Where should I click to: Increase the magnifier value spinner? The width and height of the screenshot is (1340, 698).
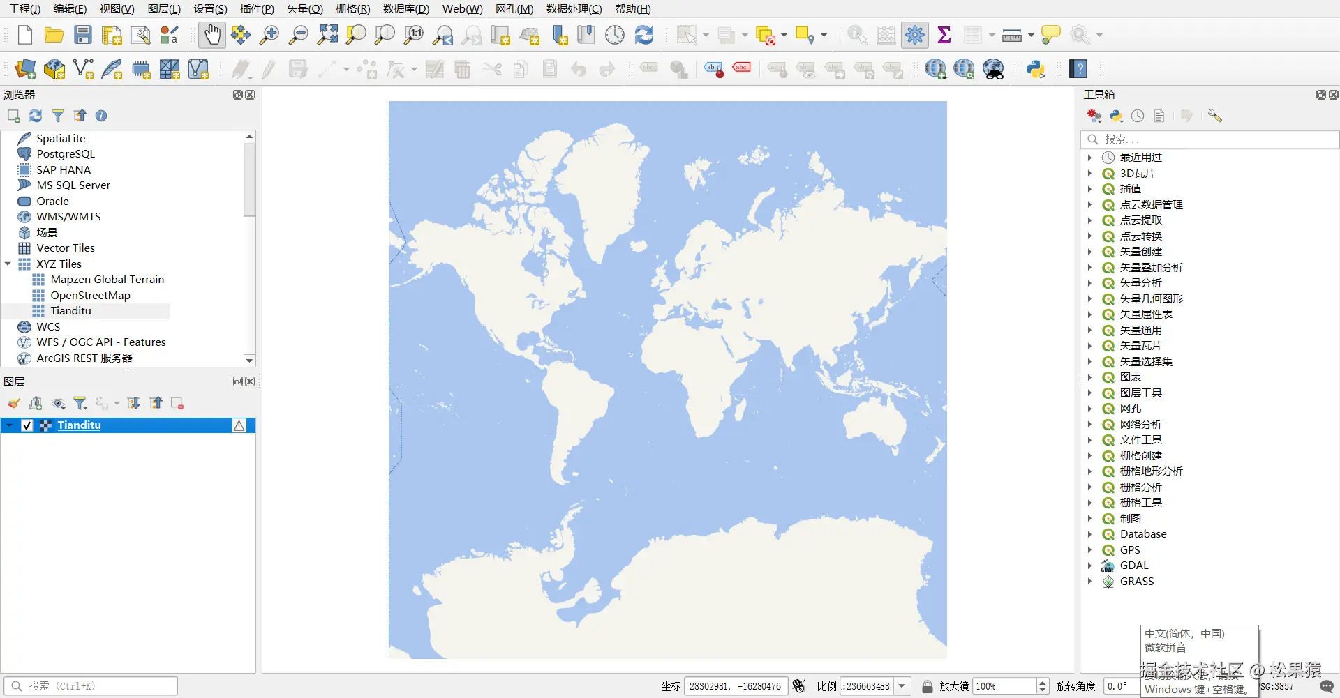1043,682
